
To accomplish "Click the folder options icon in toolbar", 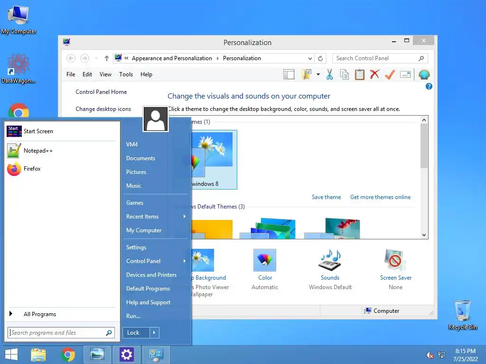I will (307, 74).
